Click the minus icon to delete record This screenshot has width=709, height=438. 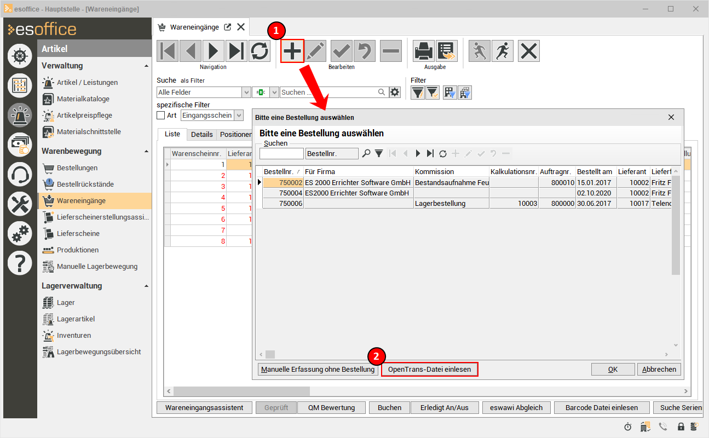(x=391, y=51)
